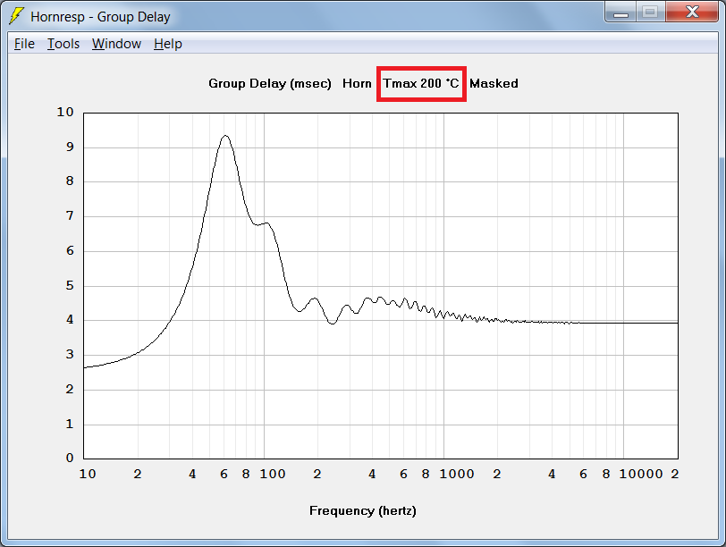726x547 pixels.
Task: Close the Hornresp Group Delay window
Action: (x=692, y=13)
